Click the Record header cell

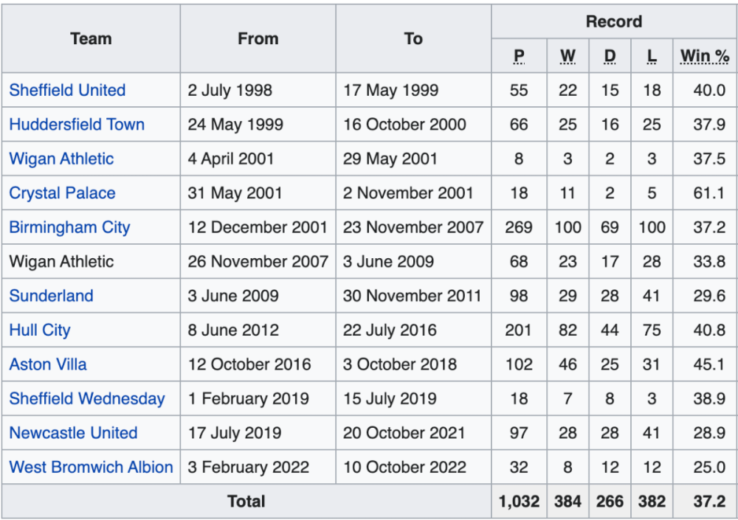click(x=614, y=22)
